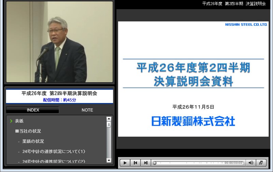Viewport: 273px width, 172px height.
Task: Click the seek bar handle
Action: [155, 163]
